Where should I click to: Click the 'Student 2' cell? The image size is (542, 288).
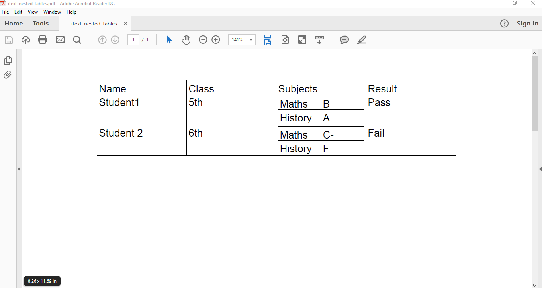142,140
